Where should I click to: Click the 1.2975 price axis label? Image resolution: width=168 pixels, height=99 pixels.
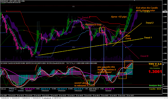click(x=165, y=47)
